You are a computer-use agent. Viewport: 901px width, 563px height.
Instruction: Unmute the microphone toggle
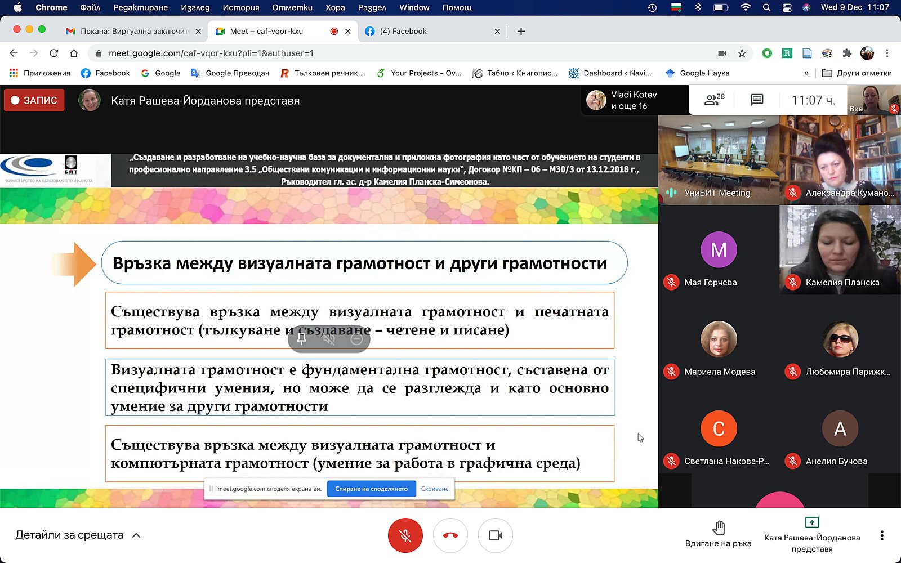[405, 535]
